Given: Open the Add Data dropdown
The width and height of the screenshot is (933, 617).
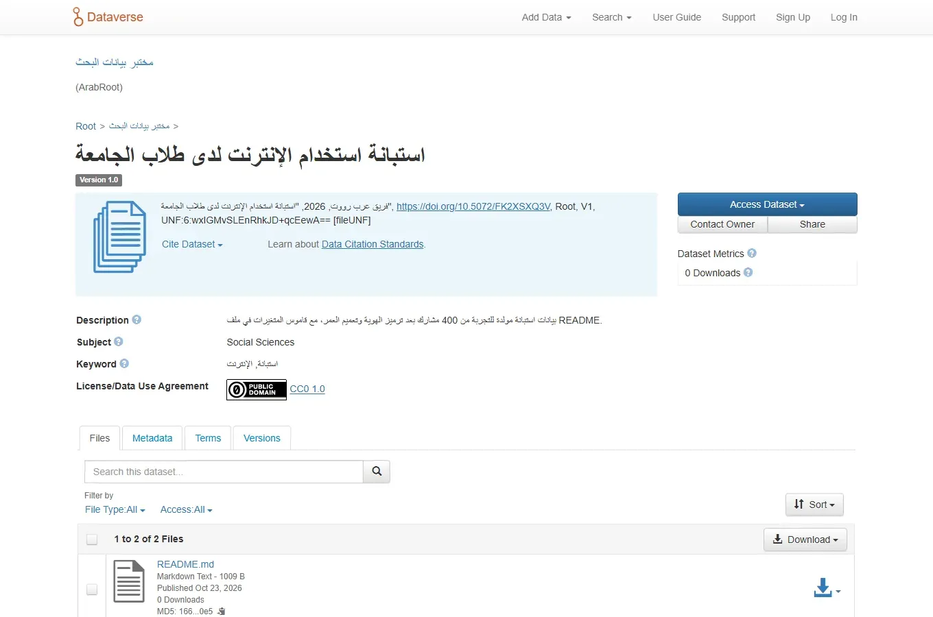Looking at the screenshot, I should (x=546, y=17).
